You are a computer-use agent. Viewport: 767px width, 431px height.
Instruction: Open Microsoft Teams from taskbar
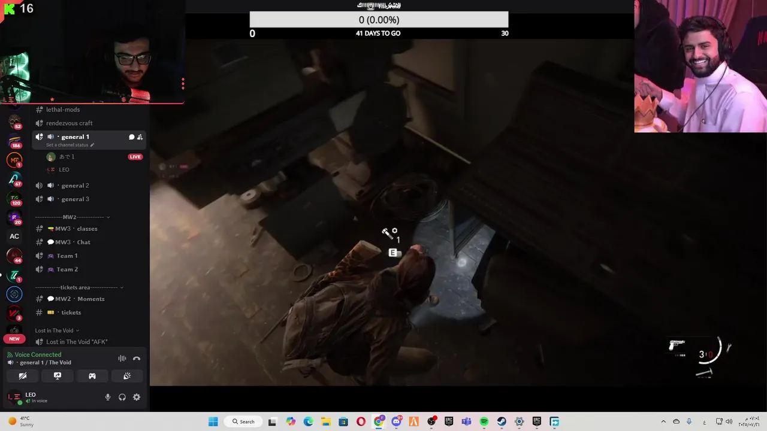point(466,421)
